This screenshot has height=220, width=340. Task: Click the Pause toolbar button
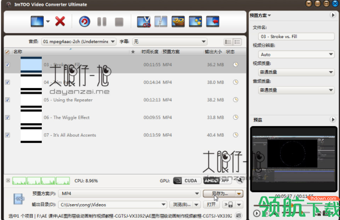102,22
